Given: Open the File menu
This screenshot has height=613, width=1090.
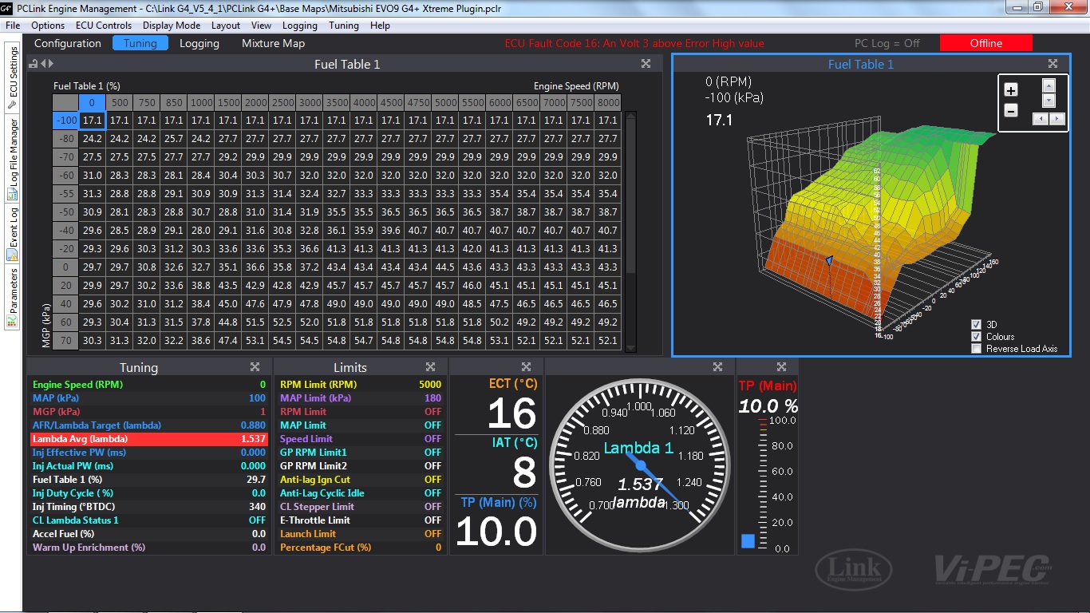Looking at the screenshot, I should click(13, 26).
